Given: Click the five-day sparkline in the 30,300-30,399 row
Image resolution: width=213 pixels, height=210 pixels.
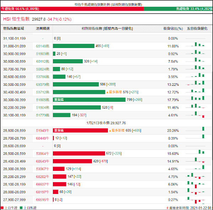Looking at the screenshot, I should click(196, 98).
